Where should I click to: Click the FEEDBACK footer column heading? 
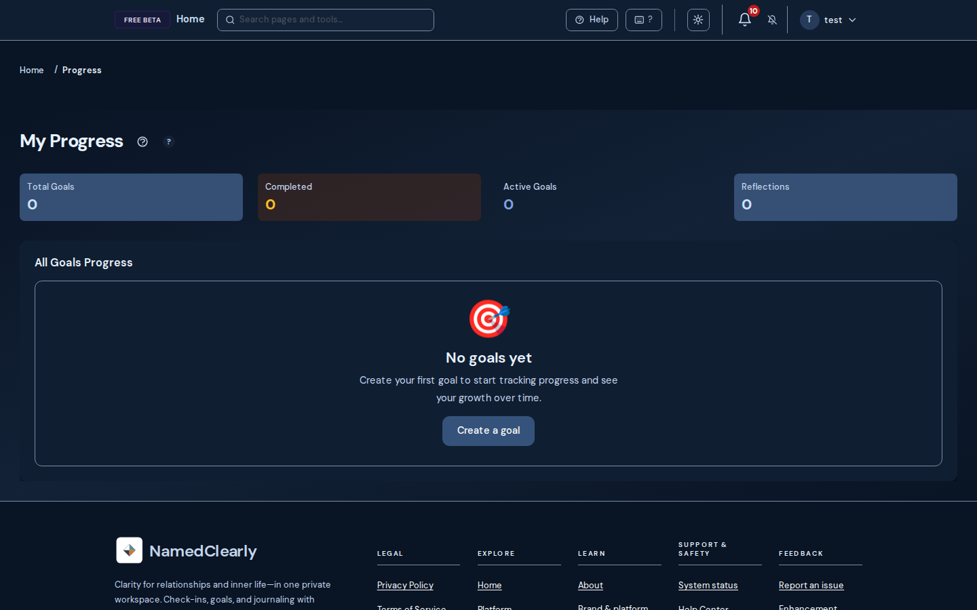coord(801,554)
